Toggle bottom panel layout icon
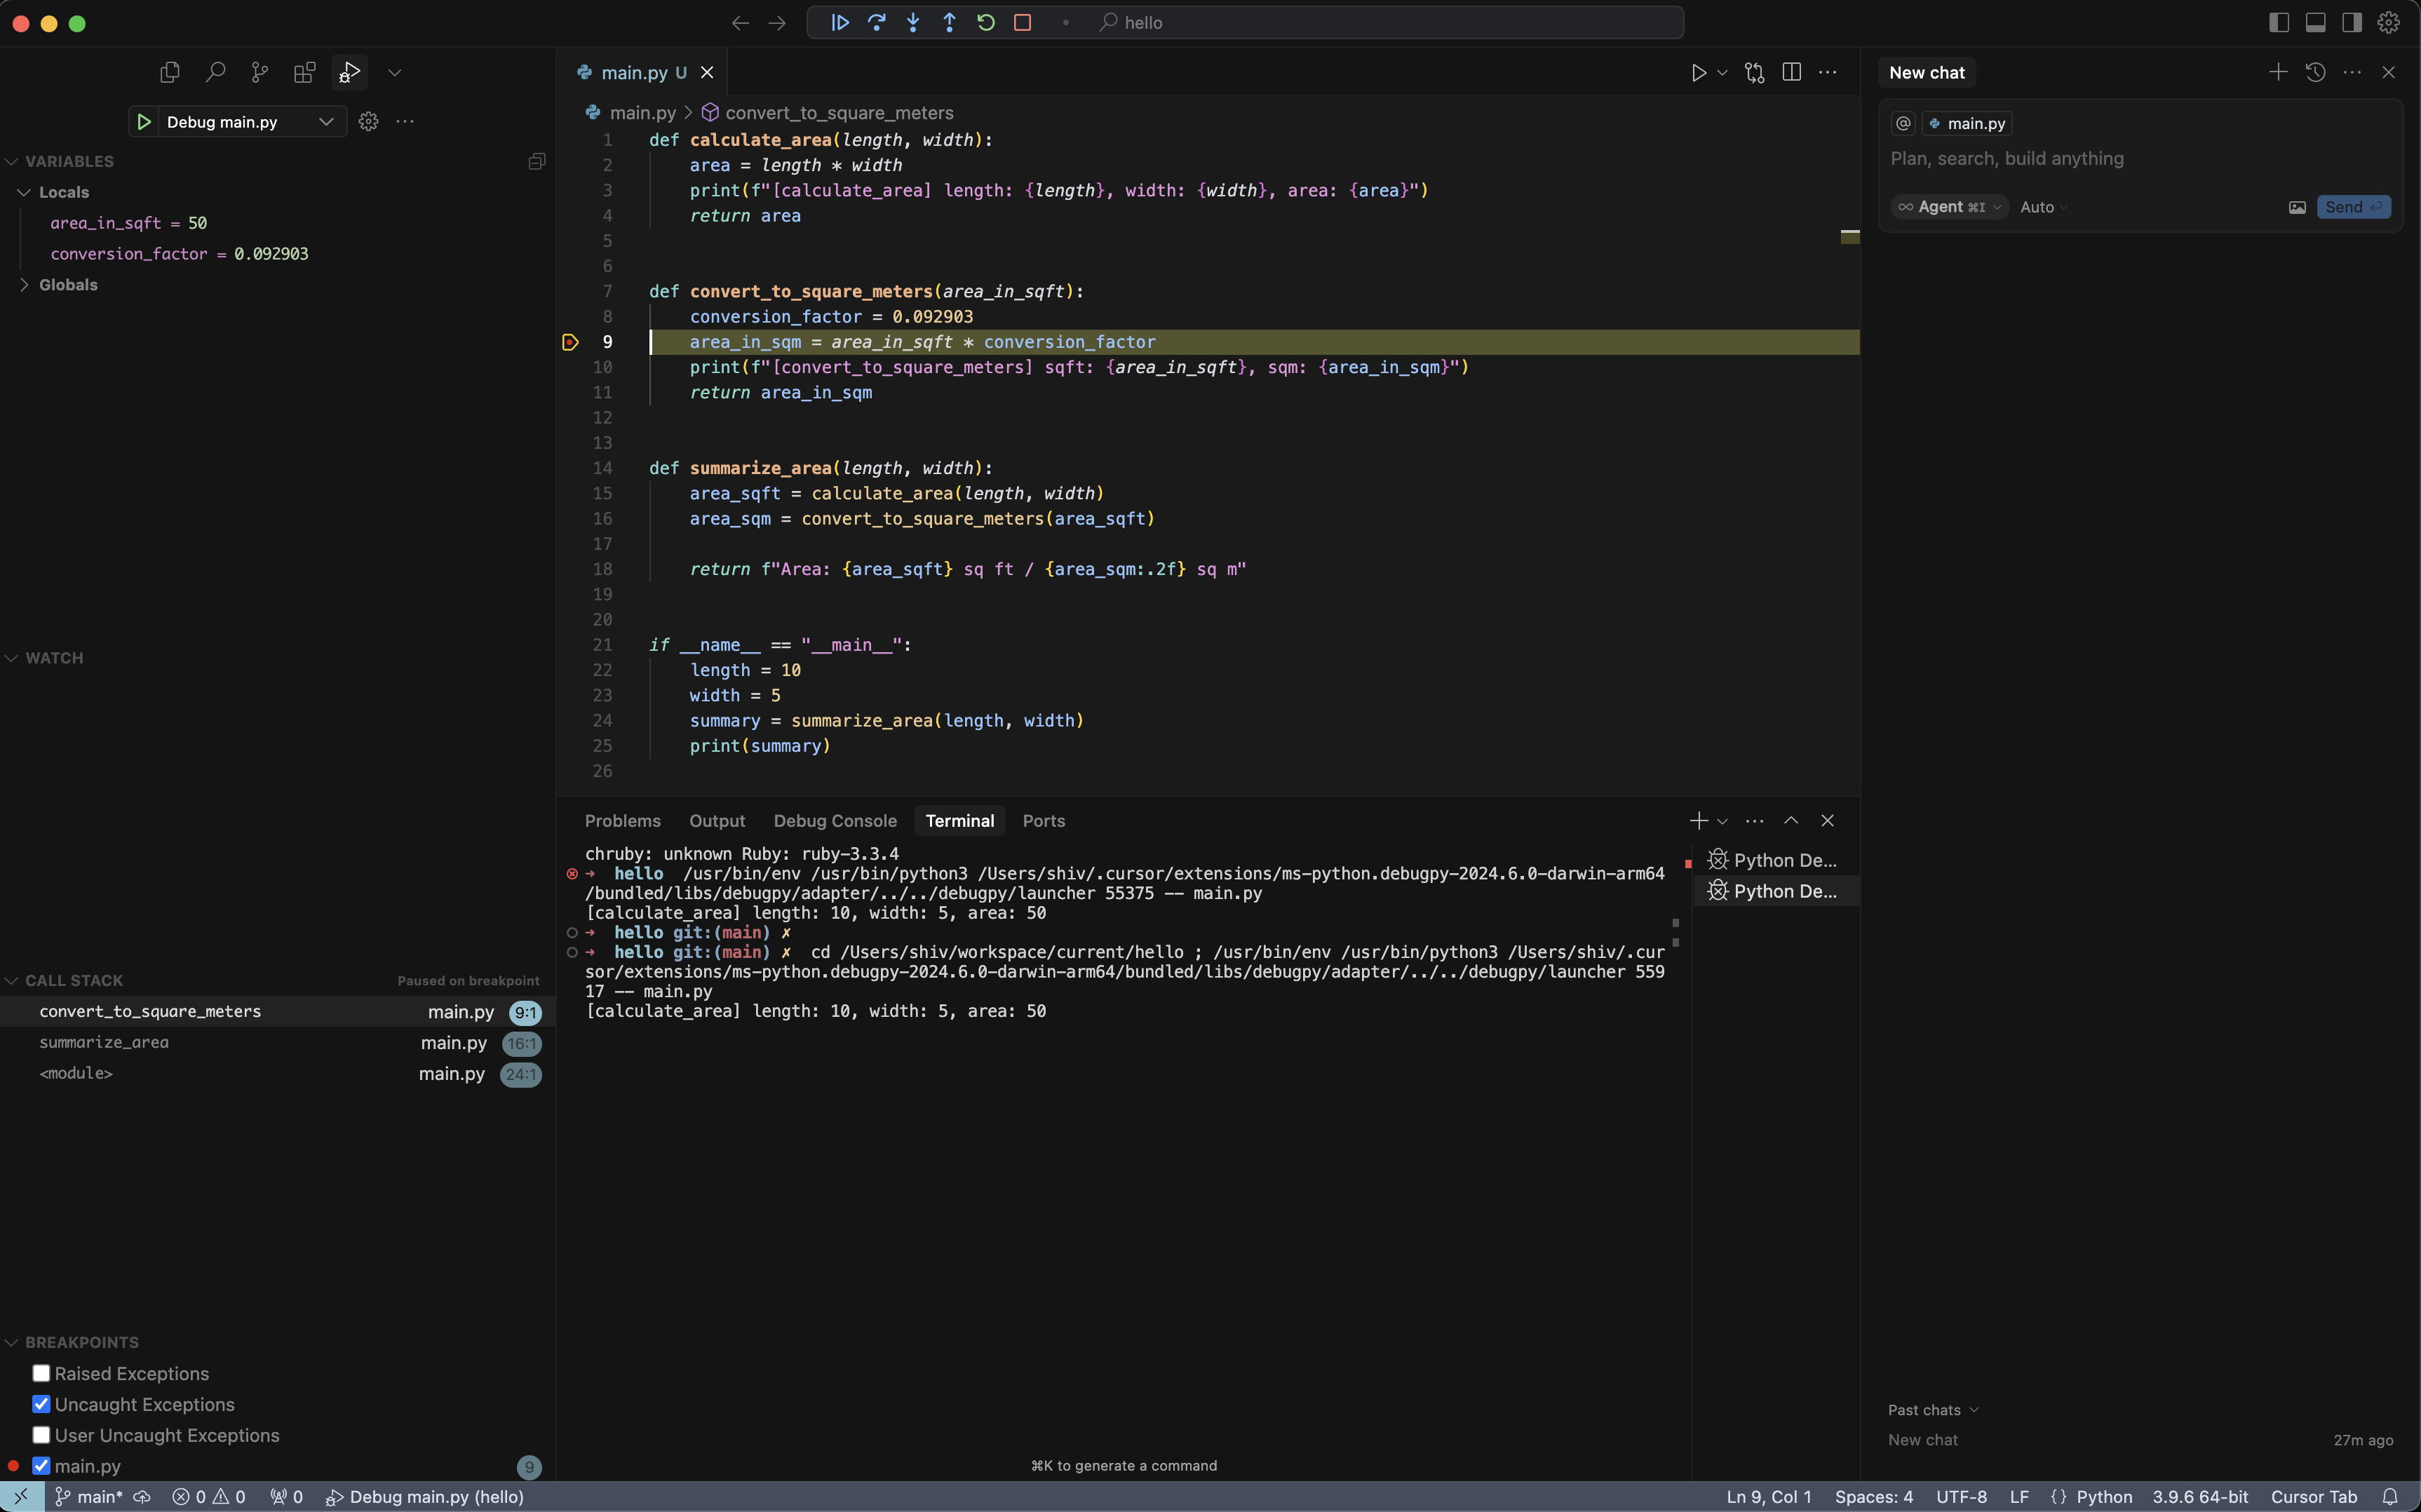 [x=2316, y=22]
